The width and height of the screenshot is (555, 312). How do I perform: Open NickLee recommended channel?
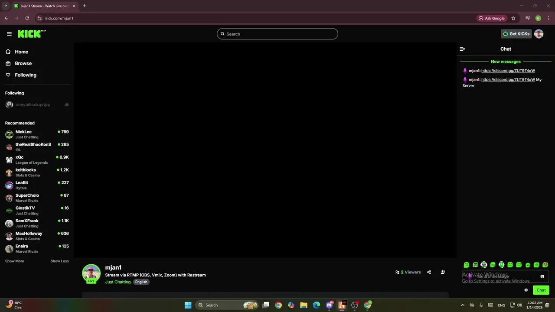point(37,134)
